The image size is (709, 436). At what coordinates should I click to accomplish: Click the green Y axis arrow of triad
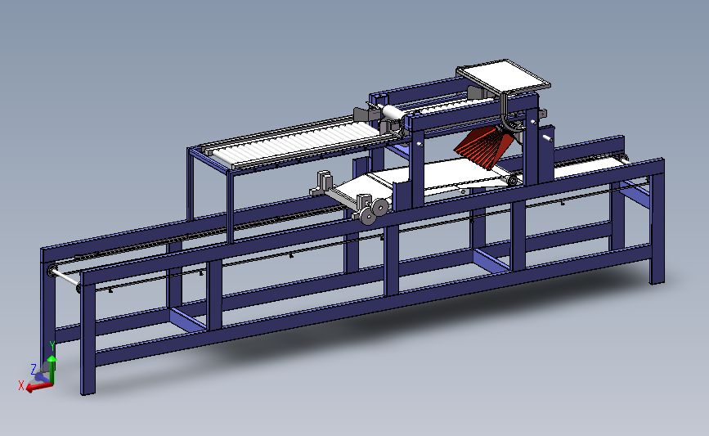pos(52,370)
